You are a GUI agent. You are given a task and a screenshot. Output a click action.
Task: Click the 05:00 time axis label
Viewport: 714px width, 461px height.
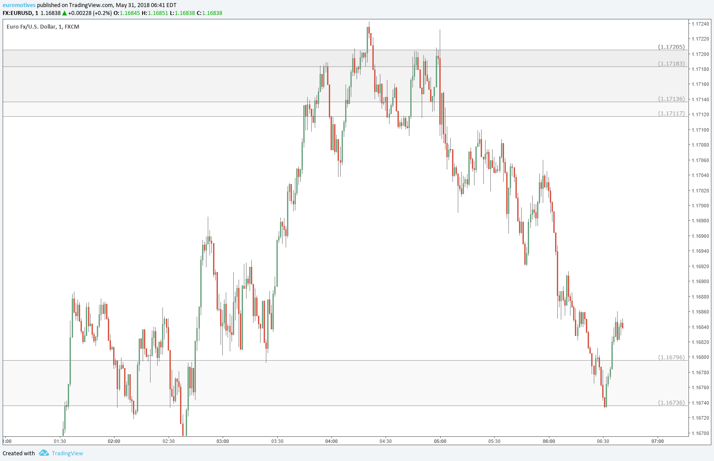[x=440, y=441]
